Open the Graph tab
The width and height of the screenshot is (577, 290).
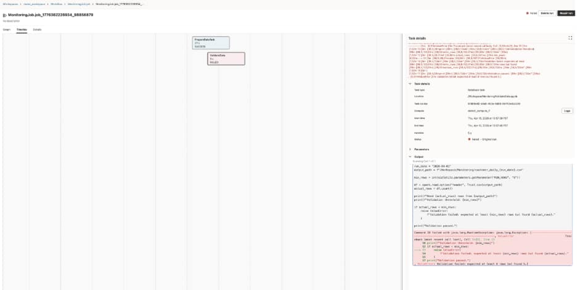coord(7,30)
